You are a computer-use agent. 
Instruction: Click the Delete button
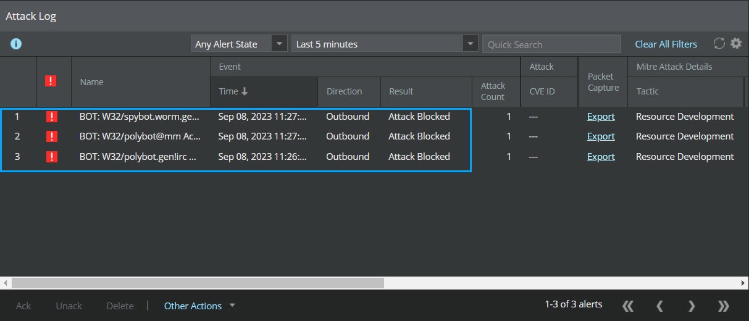pyautogui.click(x=120, y=306)
